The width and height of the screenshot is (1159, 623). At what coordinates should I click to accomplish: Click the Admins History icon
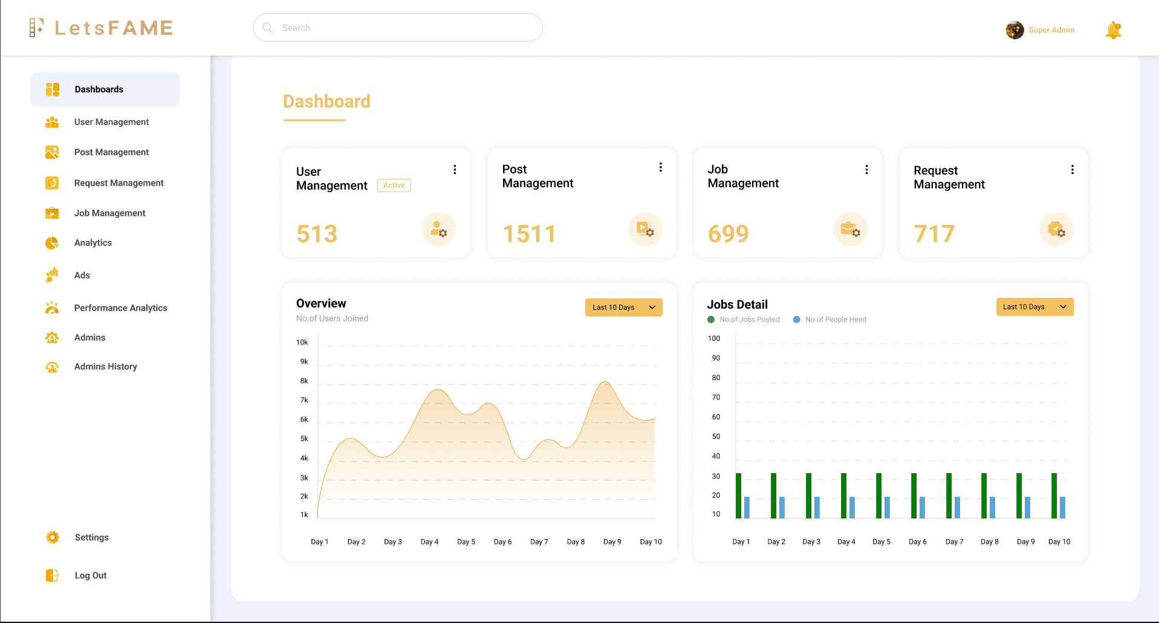tap(52, 367)
